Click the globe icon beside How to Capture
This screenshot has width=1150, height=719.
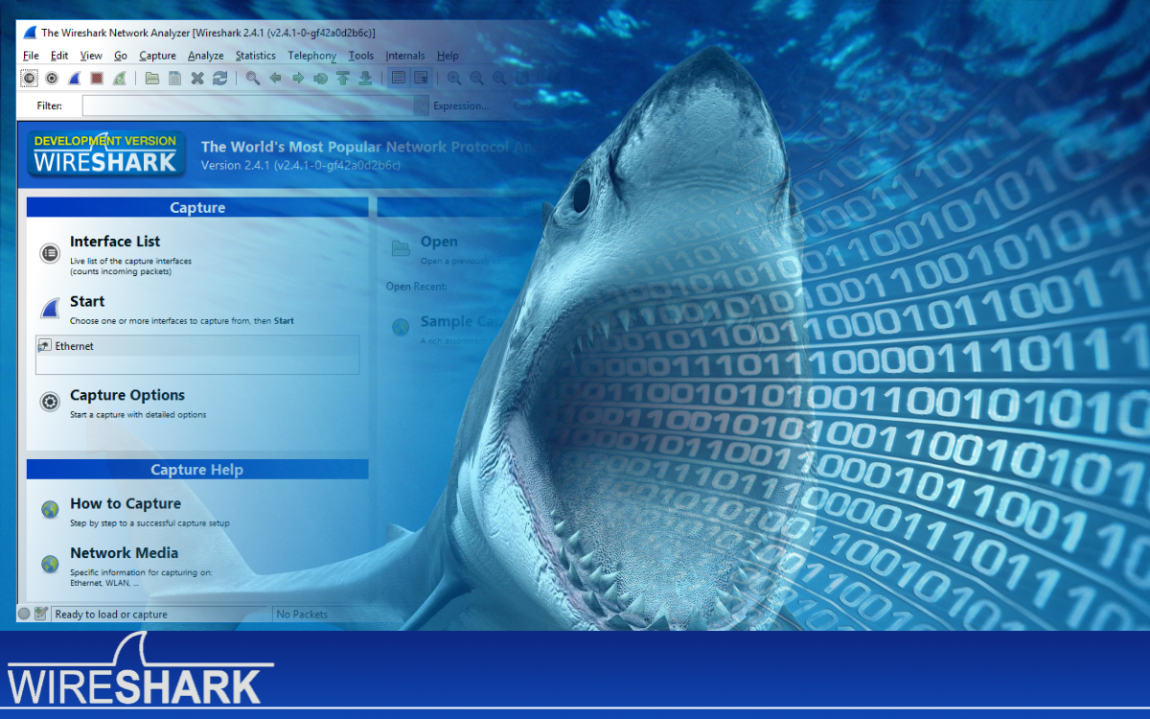(50, 510)
